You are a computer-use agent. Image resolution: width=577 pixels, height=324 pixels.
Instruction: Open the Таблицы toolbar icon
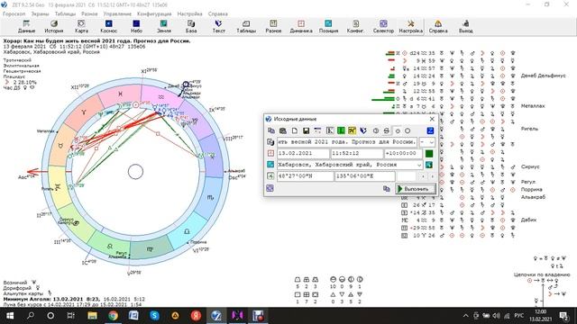coord(246,26)
